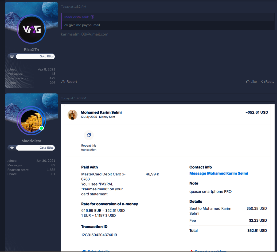This screenshot has height=252, width=277.
Task: Click 'Message Mohamed Karim Selmi' link
Action: [x=219, y=174]
